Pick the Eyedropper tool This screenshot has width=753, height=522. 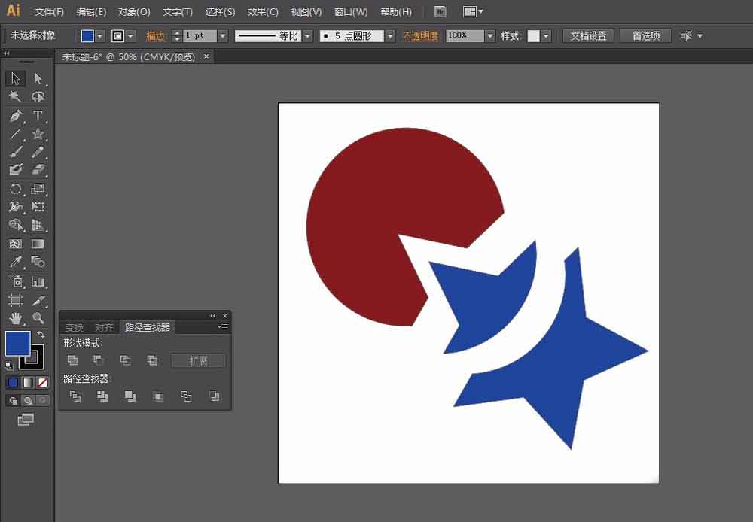[x=15, y=262]
